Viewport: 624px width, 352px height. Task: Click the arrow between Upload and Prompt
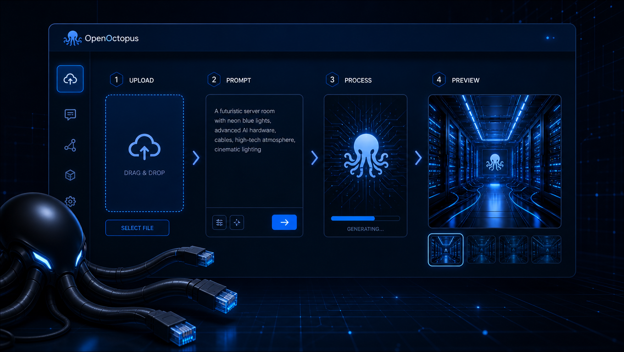click(x=196, y=158)
